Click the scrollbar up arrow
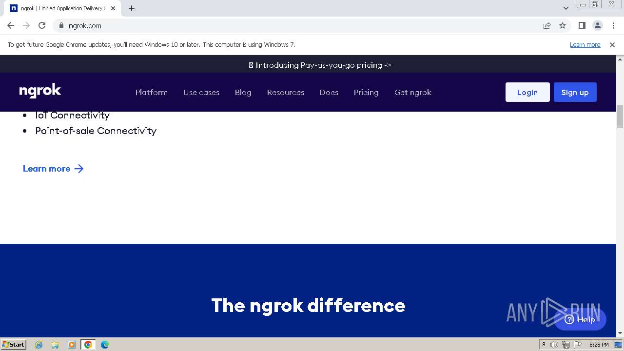 point(620,58)
